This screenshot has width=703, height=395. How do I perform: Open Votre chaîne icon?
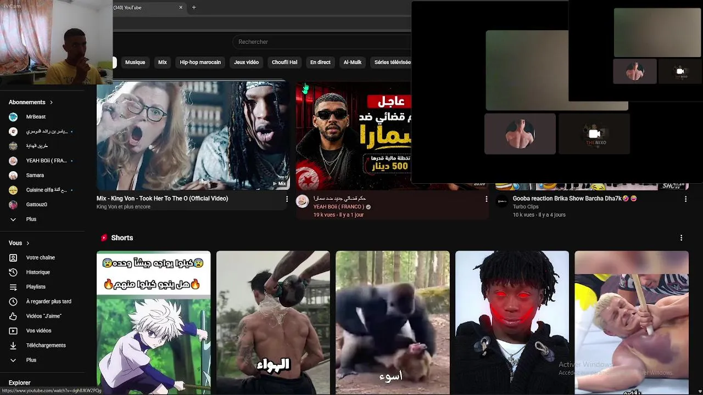[x=13, y=258]
